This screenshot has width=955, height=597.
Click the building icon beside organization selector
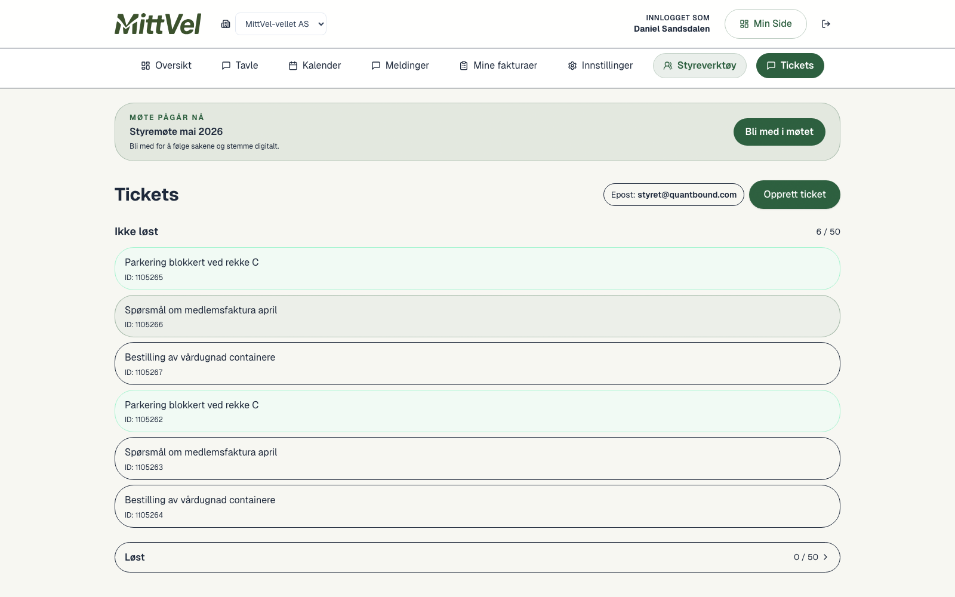226,24
